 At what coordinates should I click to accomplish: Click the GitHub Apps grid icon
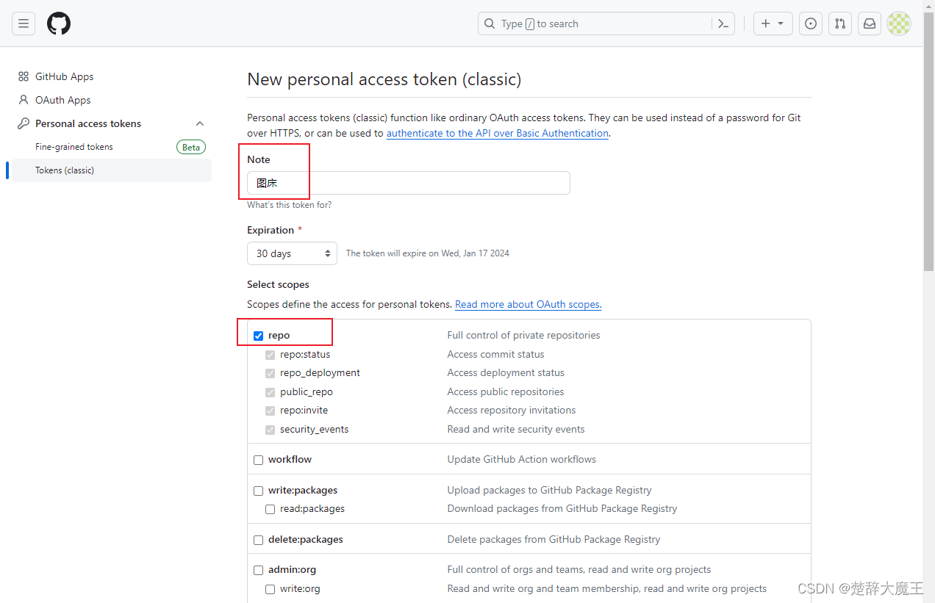[24, 76]
